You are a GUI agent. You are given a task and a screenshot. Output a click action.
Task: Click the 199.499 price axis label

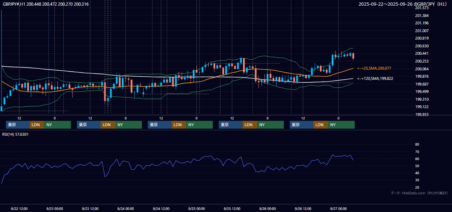(422, 92)
